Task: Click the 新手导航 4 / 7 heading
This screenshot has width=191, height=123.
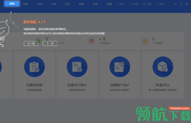Action: click(34, 22)
